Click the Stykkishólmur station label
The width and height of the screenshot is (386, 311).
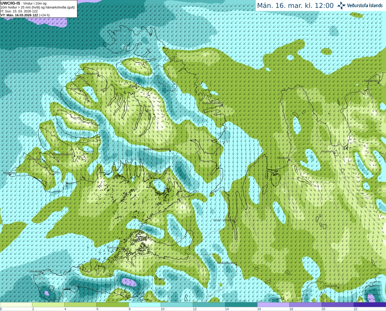[x=115, y=247]
